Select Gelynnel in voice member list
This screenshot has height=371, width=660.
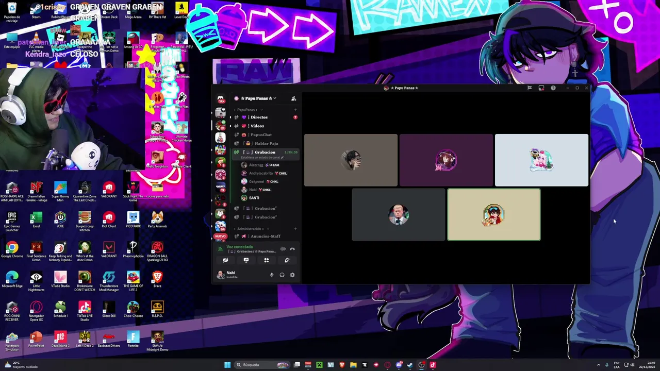click(x=269, y=181)
